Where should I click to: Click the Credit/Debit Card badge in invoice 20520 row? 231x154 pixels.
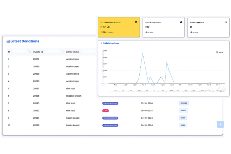point(110,125)
